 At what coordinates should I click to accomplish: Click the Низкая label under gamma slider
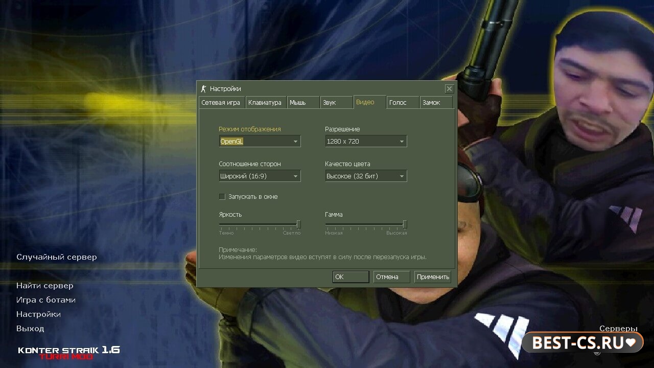(334, 233)
